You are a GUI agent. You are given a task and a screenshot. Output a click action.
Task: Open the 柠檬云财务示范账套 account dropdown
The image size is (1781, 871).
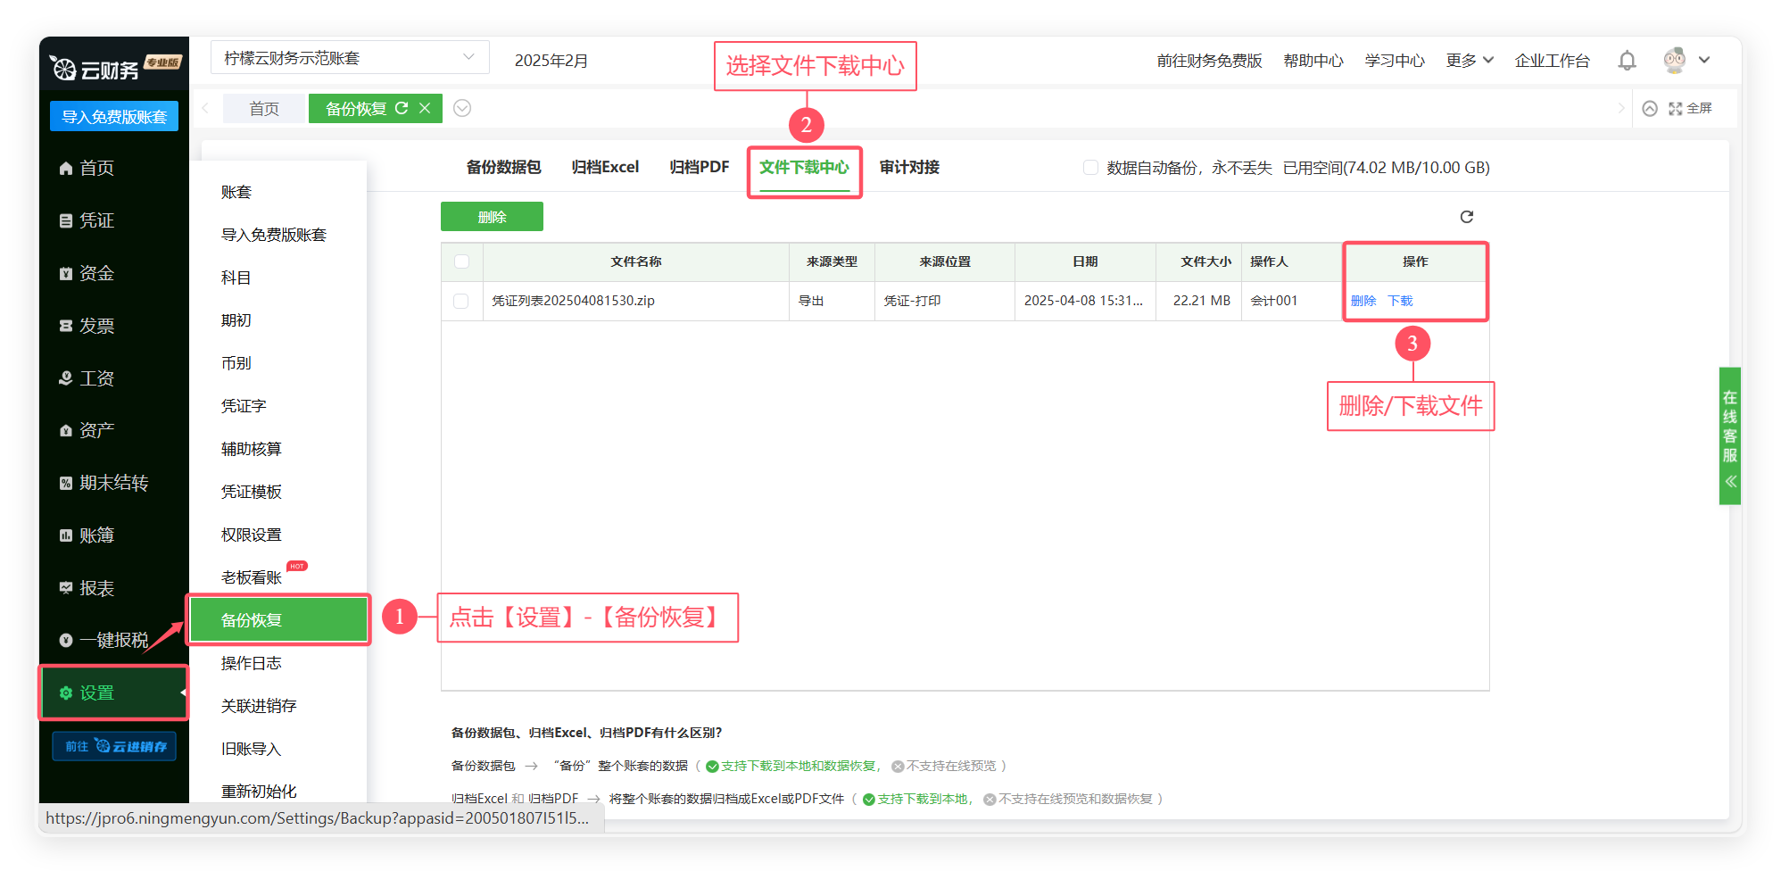tap(350, 58)
